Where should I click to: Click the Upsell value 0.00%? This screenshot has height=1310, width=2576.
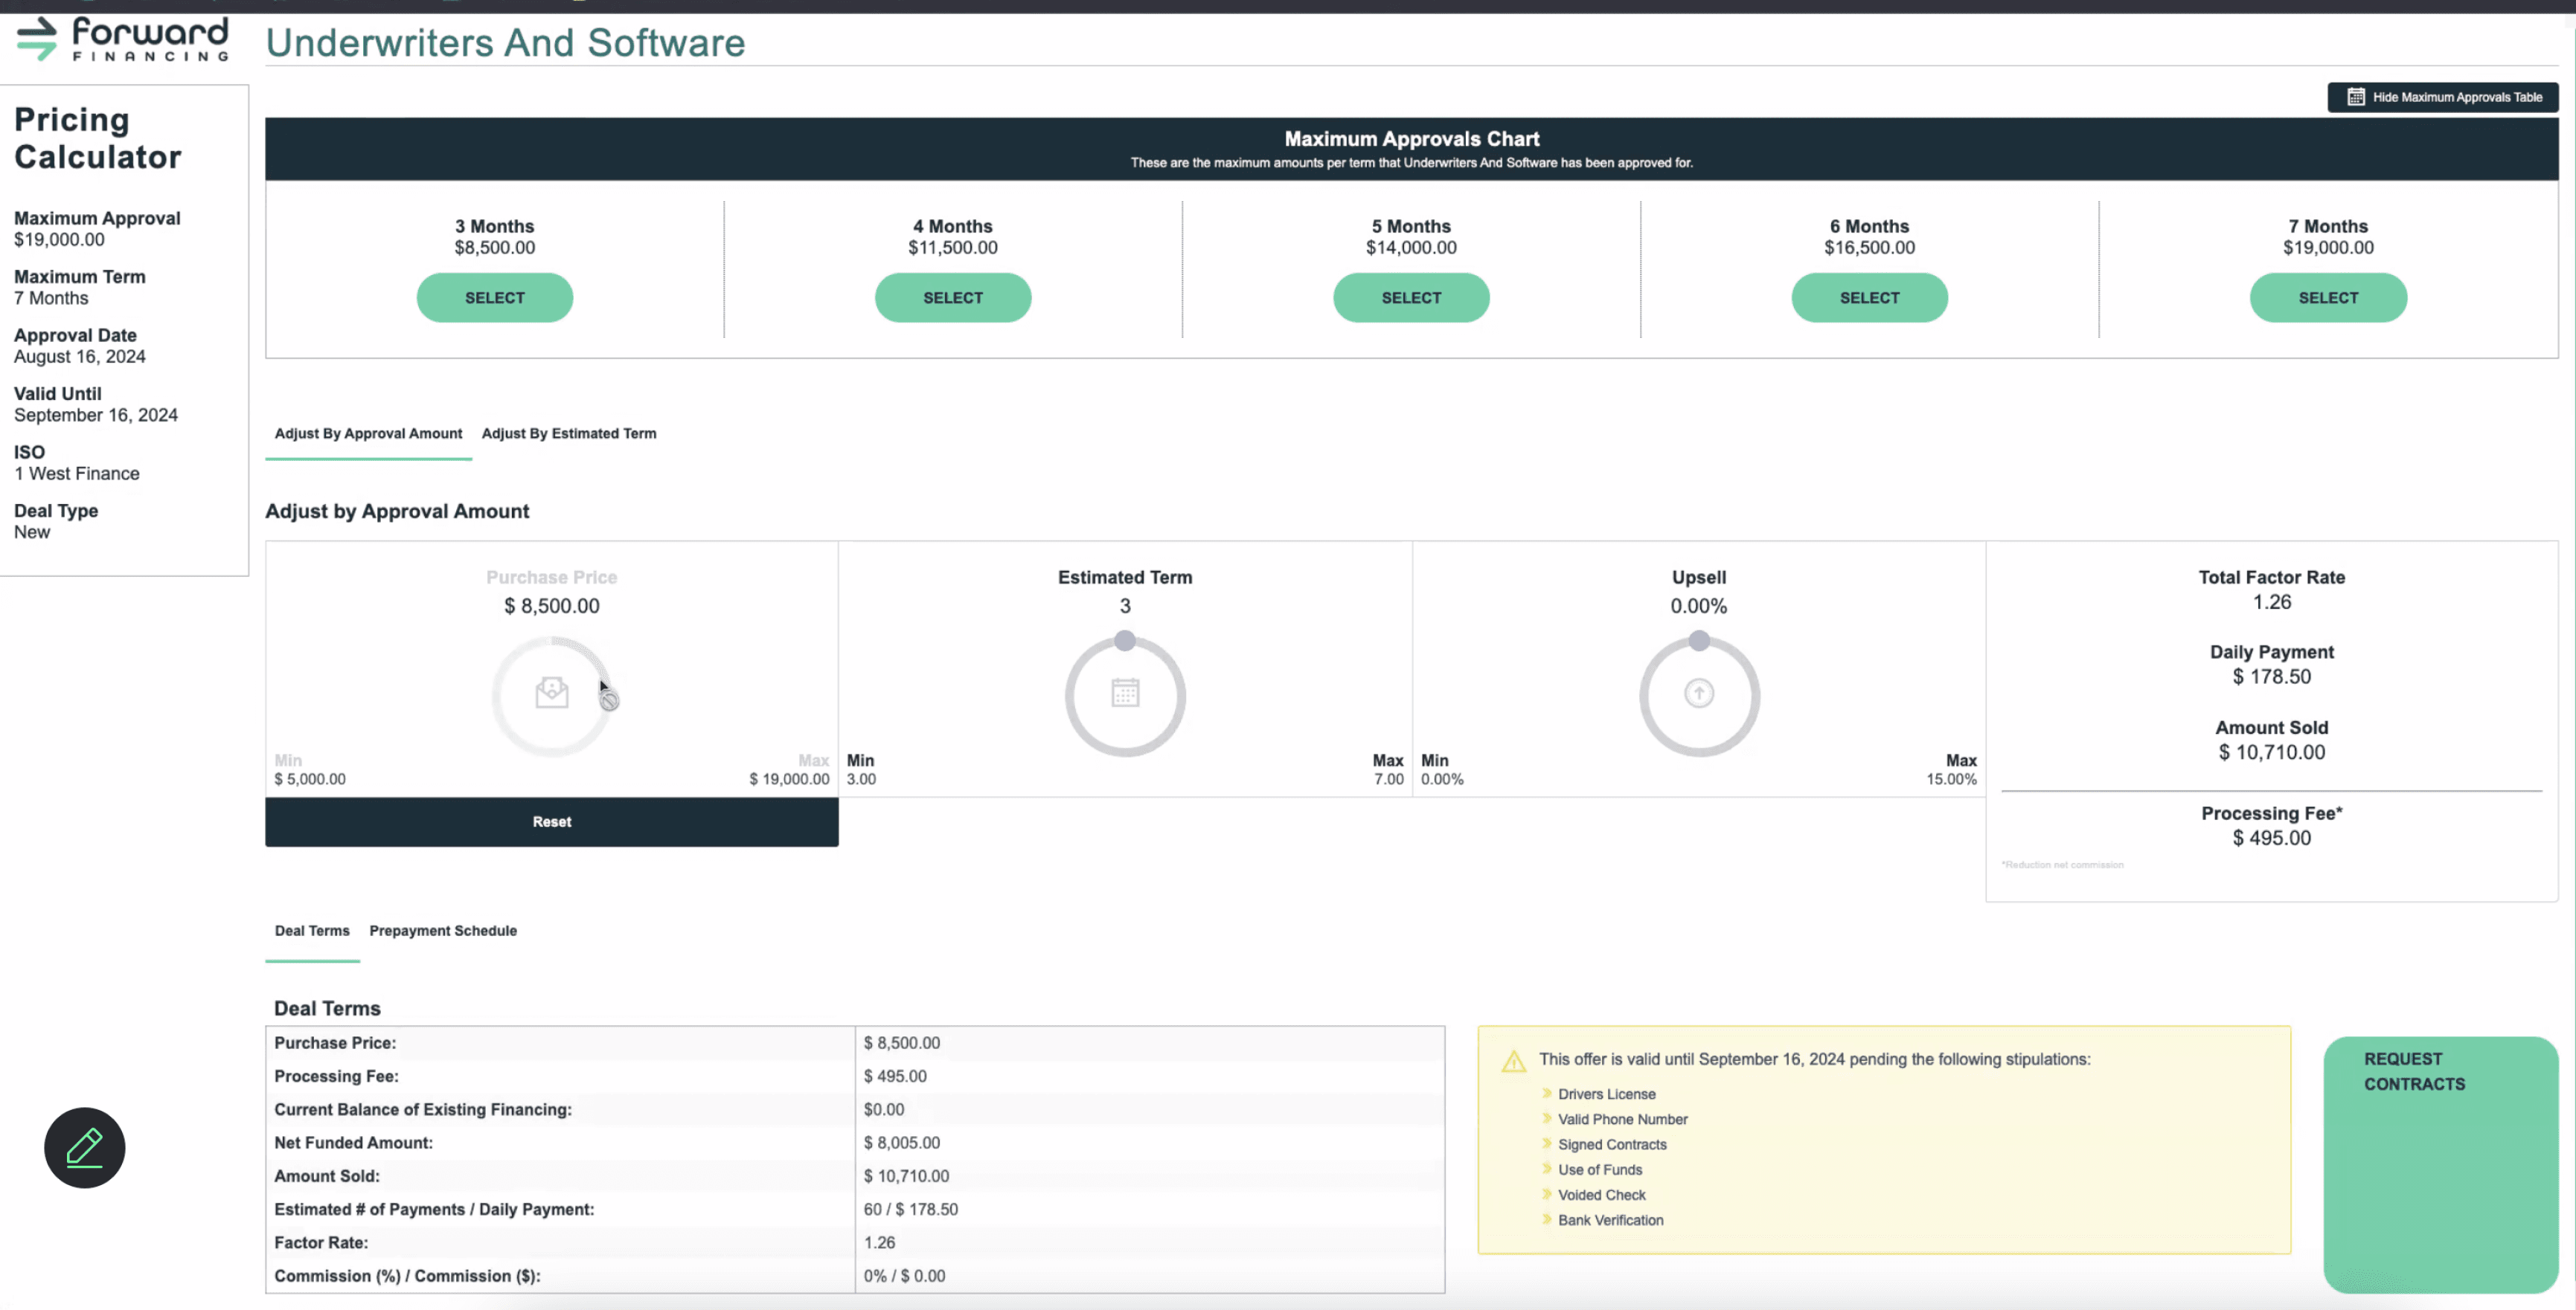1698,607
